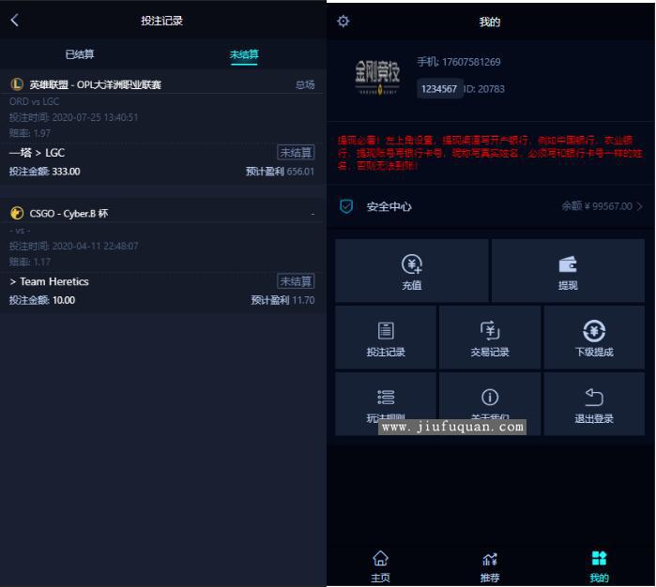Click the 投注记录 page title

[x=161, y=21]
